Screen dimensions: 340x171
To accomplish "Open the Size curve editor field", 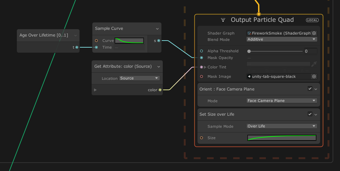I will [x=282, y=138].
